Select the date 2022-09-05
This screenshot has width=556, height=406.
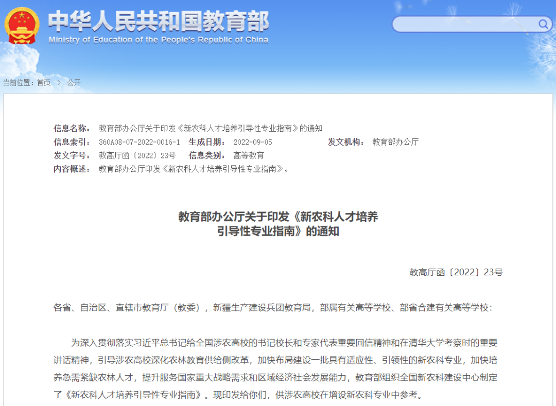tap(253, 142)
